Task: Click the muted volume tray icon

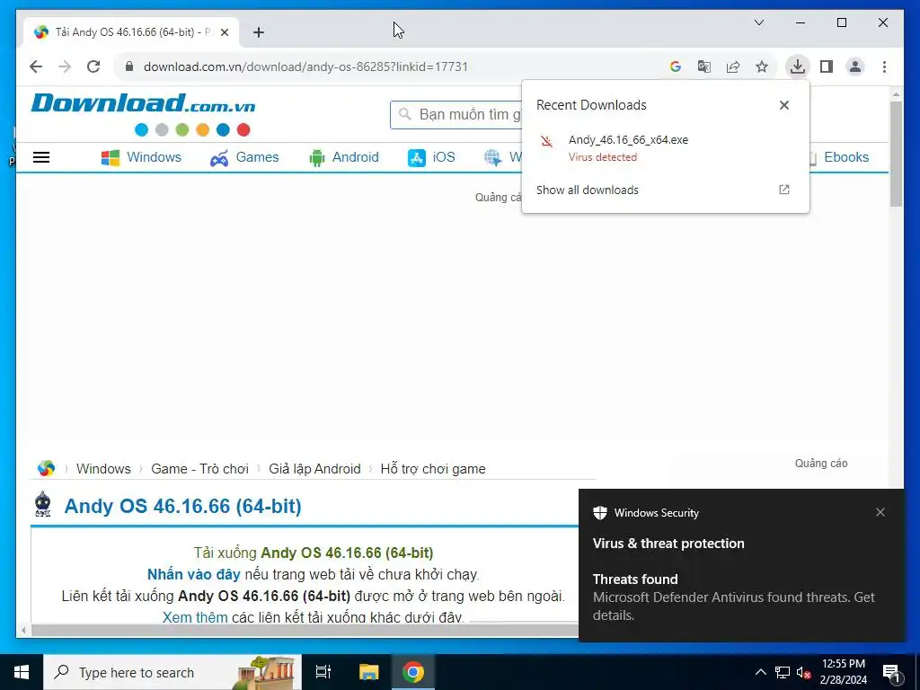Action: [804, 672]
